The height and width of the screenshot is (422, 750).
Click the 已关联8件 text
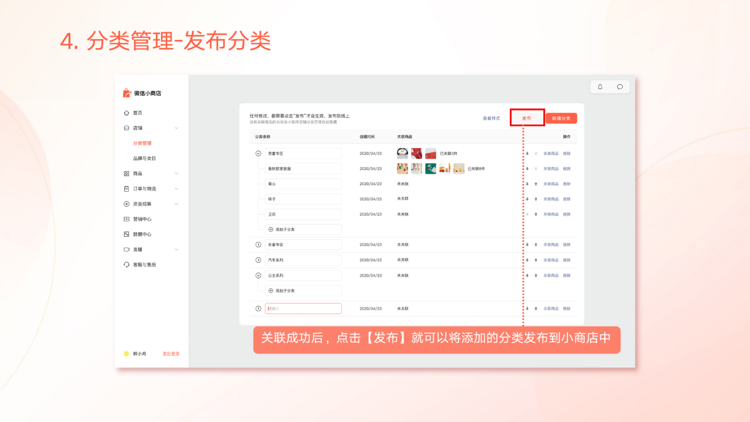pyautogui.click(x=476, y=169)
